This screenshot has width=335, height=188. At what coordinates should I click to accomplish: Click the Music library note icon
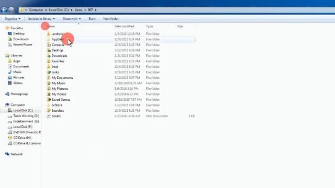click(x=10, y=72)
